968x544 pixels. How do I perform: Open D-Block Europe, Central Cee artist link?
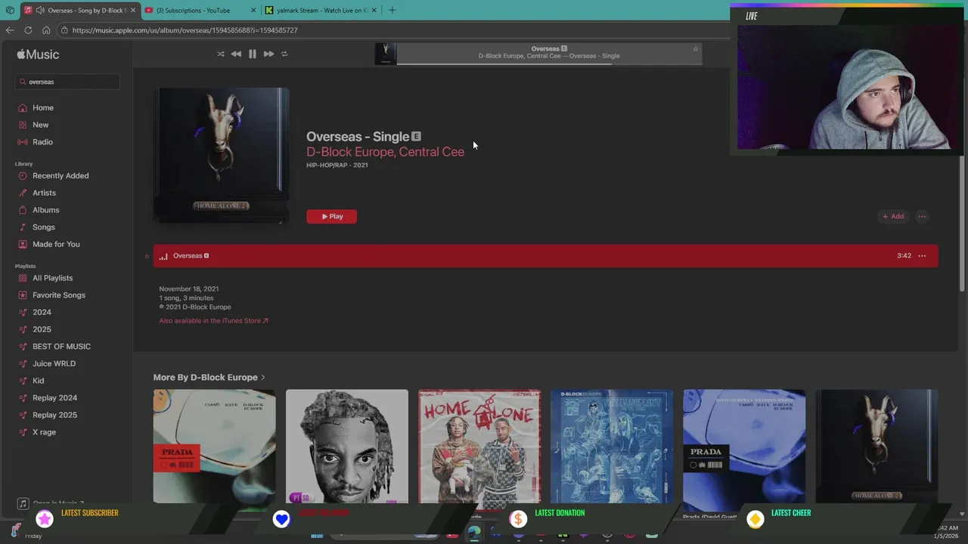click(385, 152)
